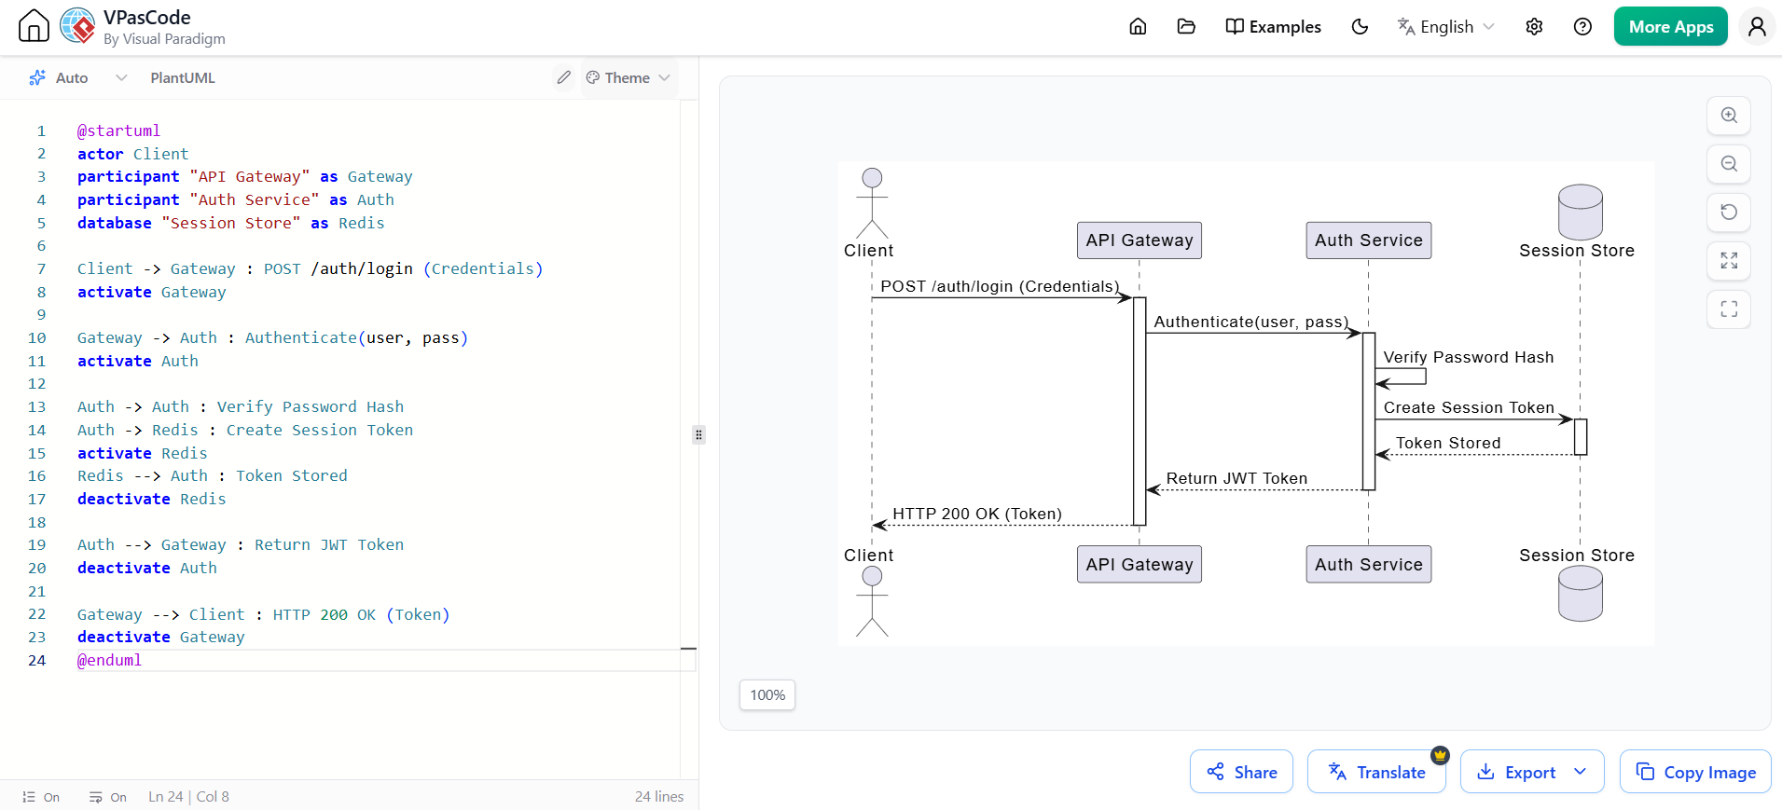Viewport: 1782px width, 810px height.
Task: Click the VPasCode globe logo
Action: [77, 26]
